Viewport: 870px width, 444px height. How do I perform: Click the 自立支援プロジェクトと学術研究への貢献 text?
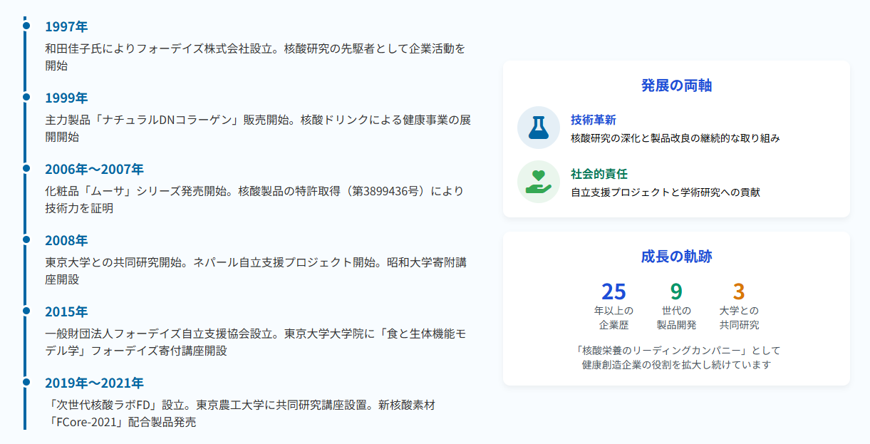click(x=666, y=192)
